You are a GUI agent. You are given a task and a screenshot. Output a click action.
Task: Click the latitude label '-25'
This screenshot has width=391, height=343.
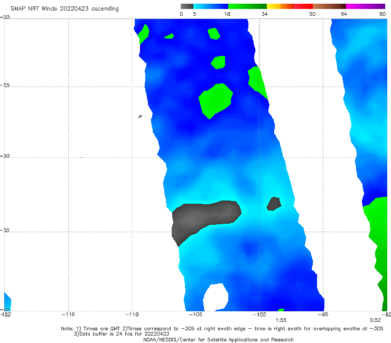(x=5, y=85)
